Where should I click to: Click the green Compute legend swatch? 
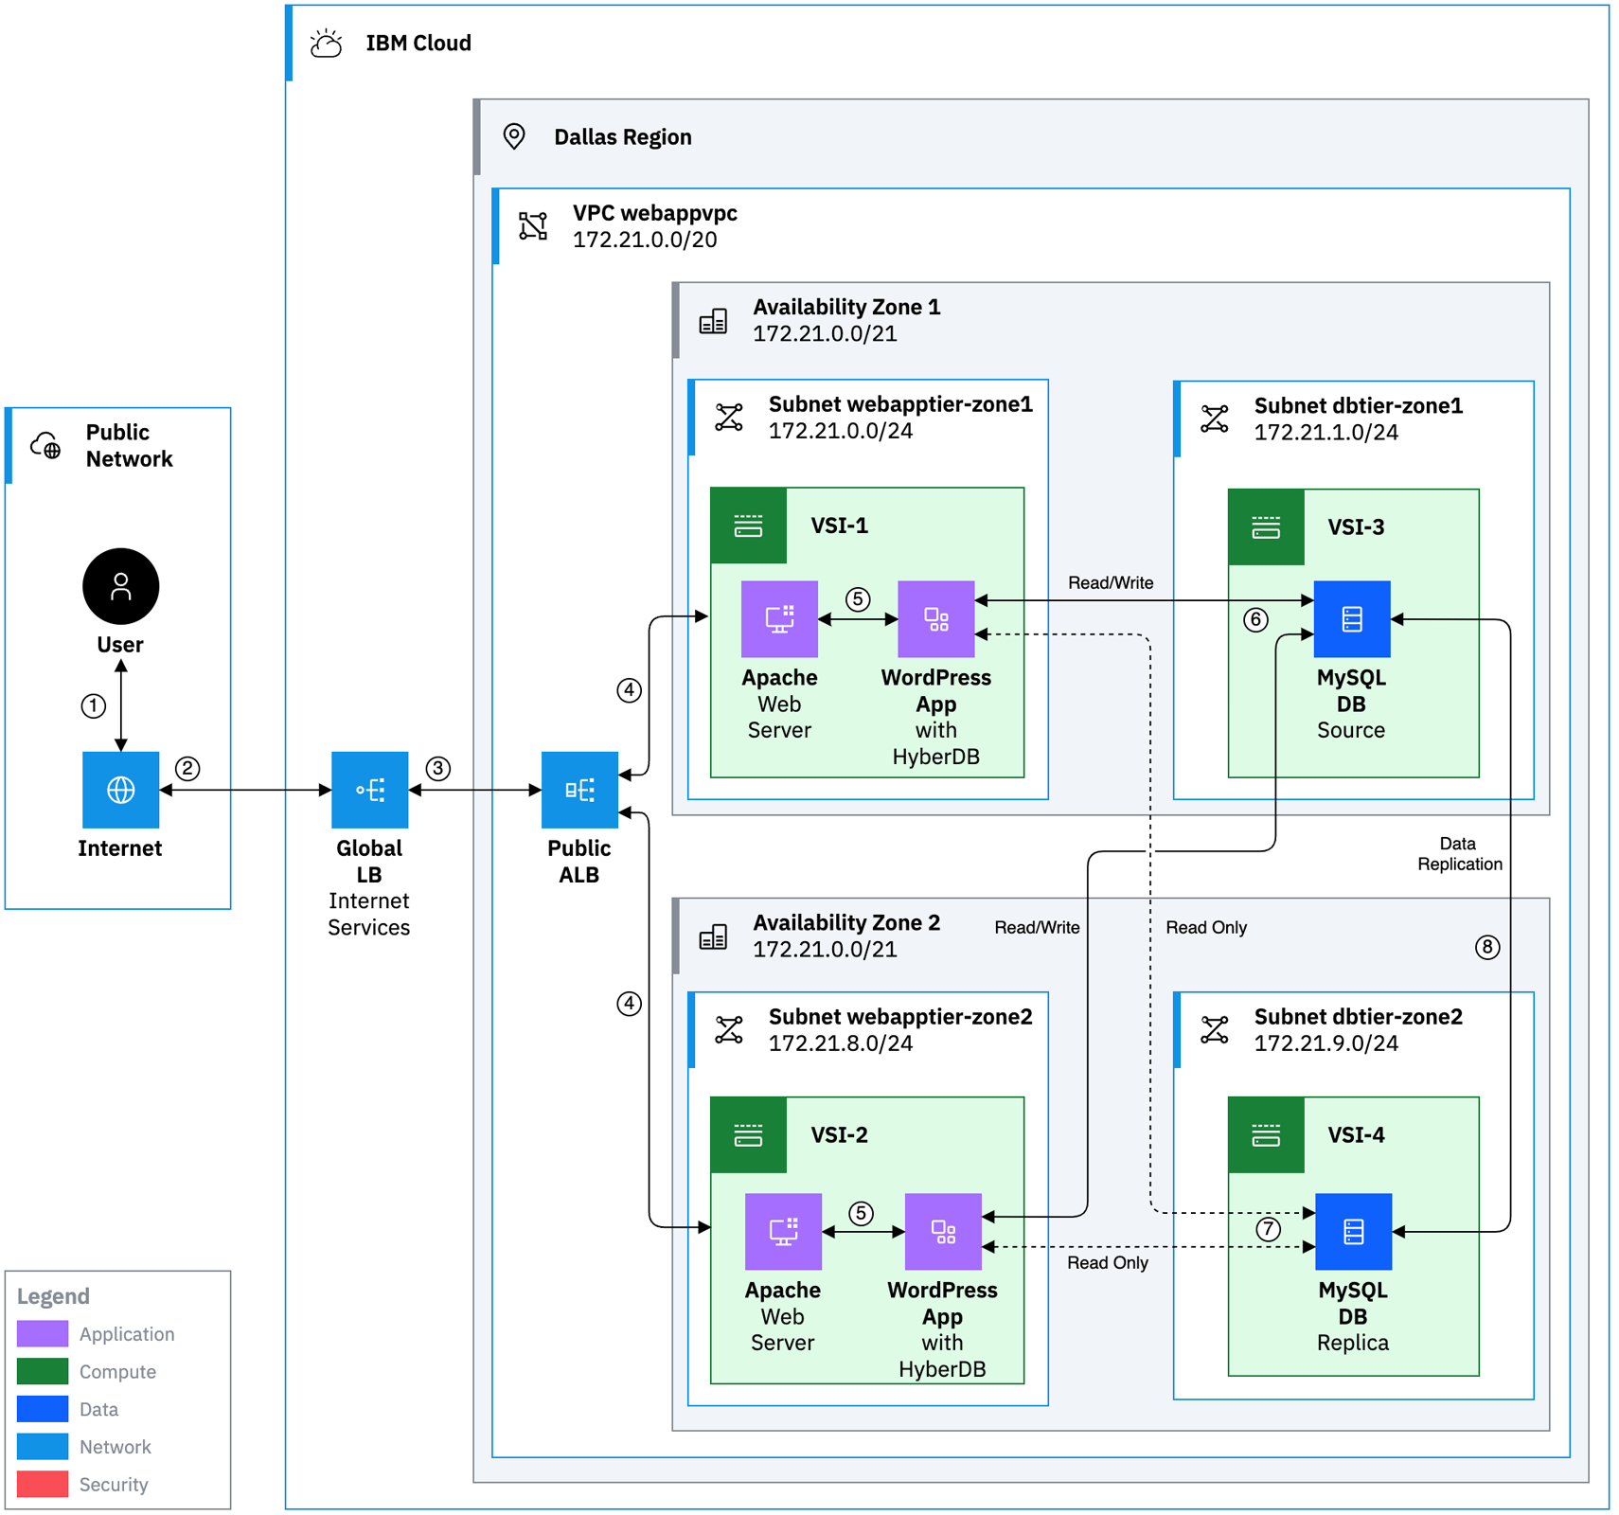[x=43, y=1371]
